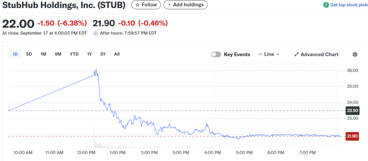Click the 7:00 PM axis label
Screen dimensions: 368x161
click(307, 153)
